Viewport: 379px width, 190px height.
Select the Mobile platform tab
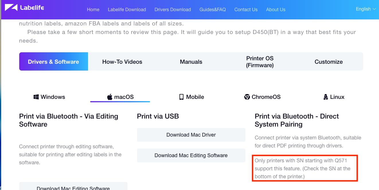(x=192, y=97)
